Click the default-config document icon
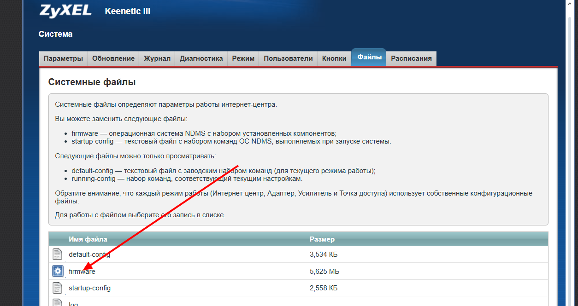This screenshot has width=578, height=306. pos(57,254)
